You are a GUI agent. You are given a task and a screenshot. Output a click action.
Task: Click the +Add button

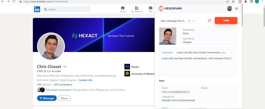(226, 20)
